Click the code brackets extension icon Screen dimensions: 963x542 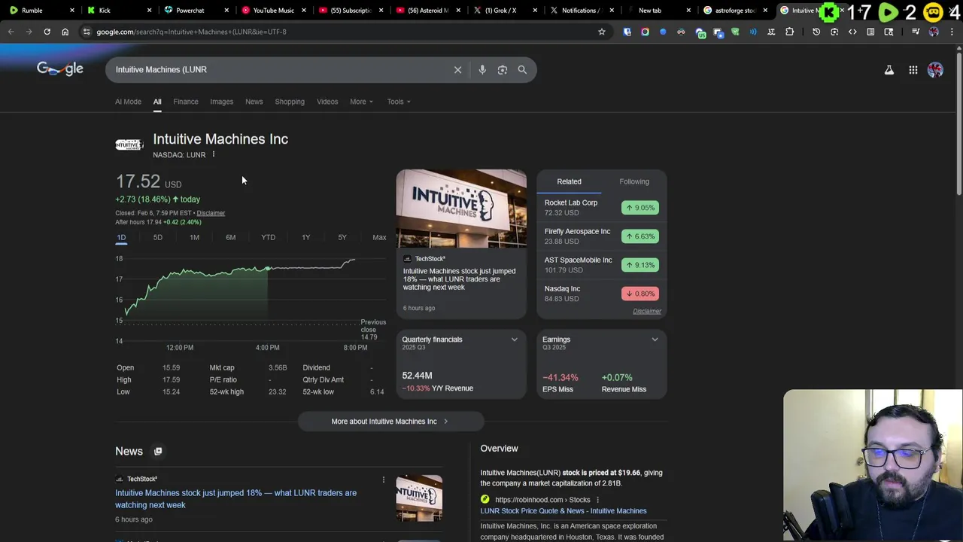point(852,32)
